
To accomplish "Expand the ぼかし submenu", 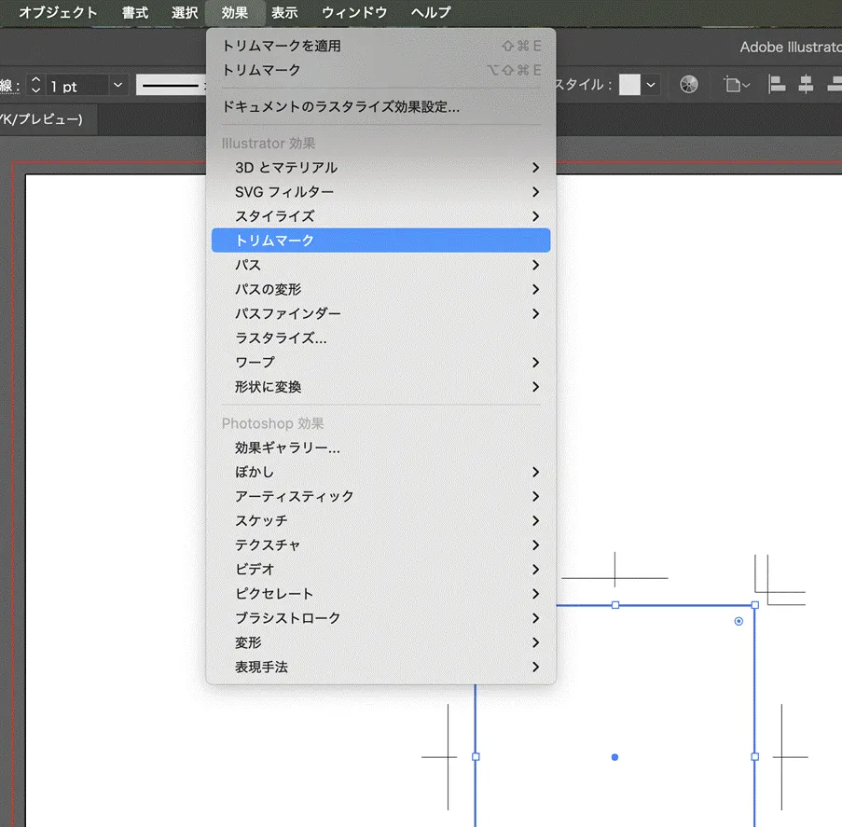I will (x=380, y=472).
